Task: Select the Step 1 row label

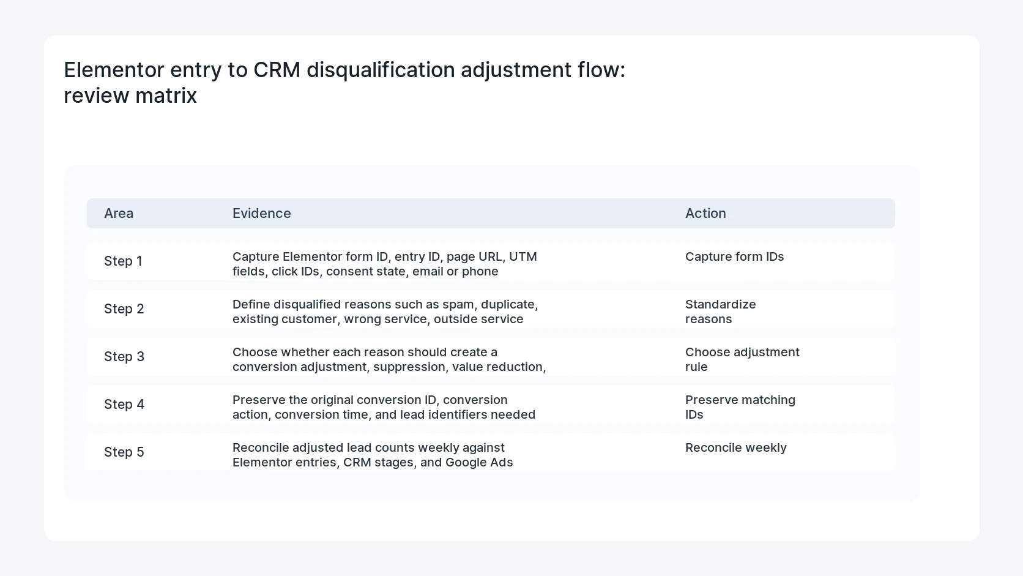Action: (123, 261)
